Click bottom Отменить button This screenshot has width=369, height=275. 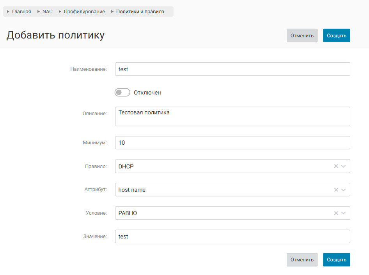(x=302, y=260)
